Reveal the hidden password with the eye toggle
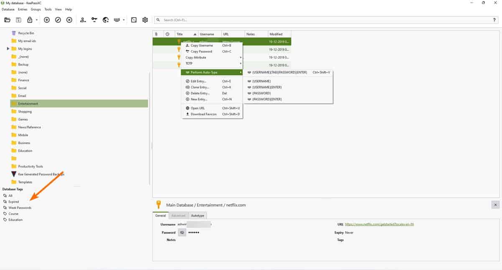 [x=182, y=232]
